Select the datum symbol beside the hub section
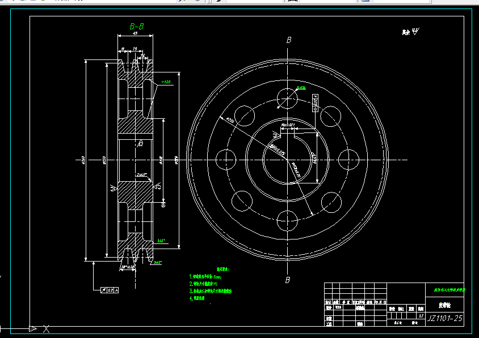The width and height of the screenshot is (479, 338). [163, 204]
